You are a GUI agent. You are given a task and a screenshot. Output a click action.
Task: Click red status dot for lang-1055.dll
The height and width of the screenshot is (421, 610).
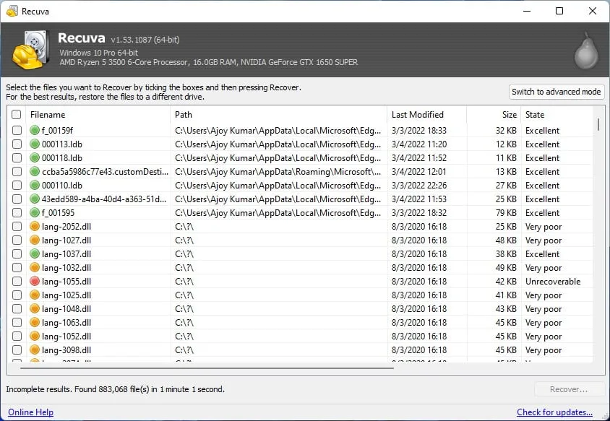pyautogui.click(x=34, y=282)
